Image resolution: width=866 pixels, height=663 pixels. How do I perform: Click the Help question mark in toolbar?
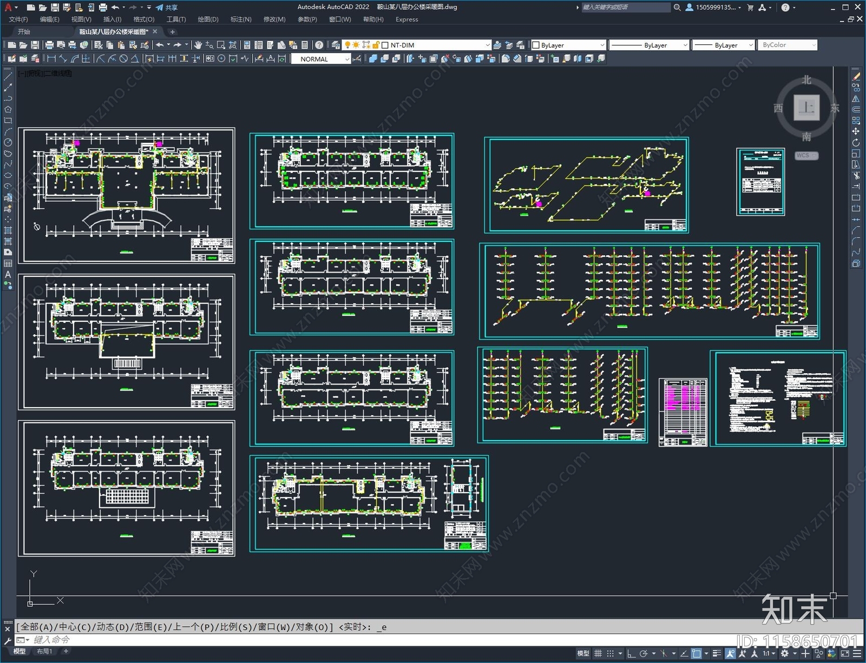pyautogui.click(x=319, y=45)
